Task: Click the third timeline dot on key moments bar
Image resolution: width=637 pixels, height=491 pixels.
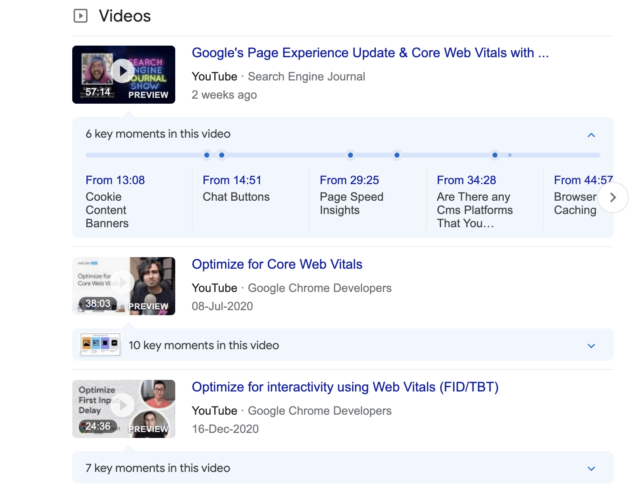Action: (x=350, y=155)
